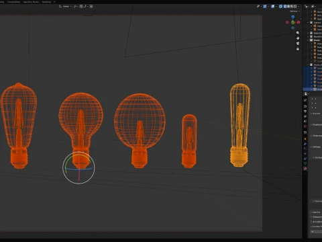Toggle viewport overlays display

(x=272, y=6)
